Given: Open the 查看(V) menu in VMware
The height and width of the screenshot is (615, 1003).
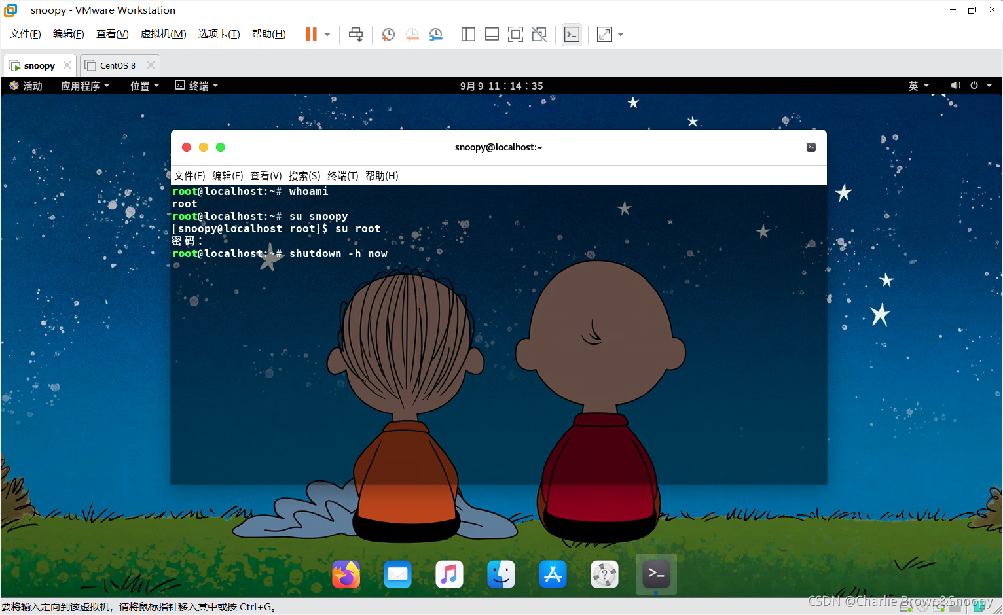Looking at the screenshot, I should [x=113, y=34].
